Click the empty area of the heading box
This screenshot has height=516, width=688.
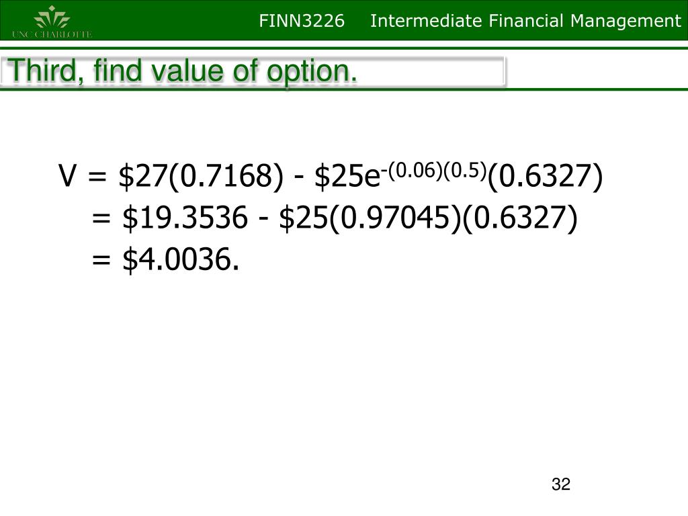tap(430, 71)
